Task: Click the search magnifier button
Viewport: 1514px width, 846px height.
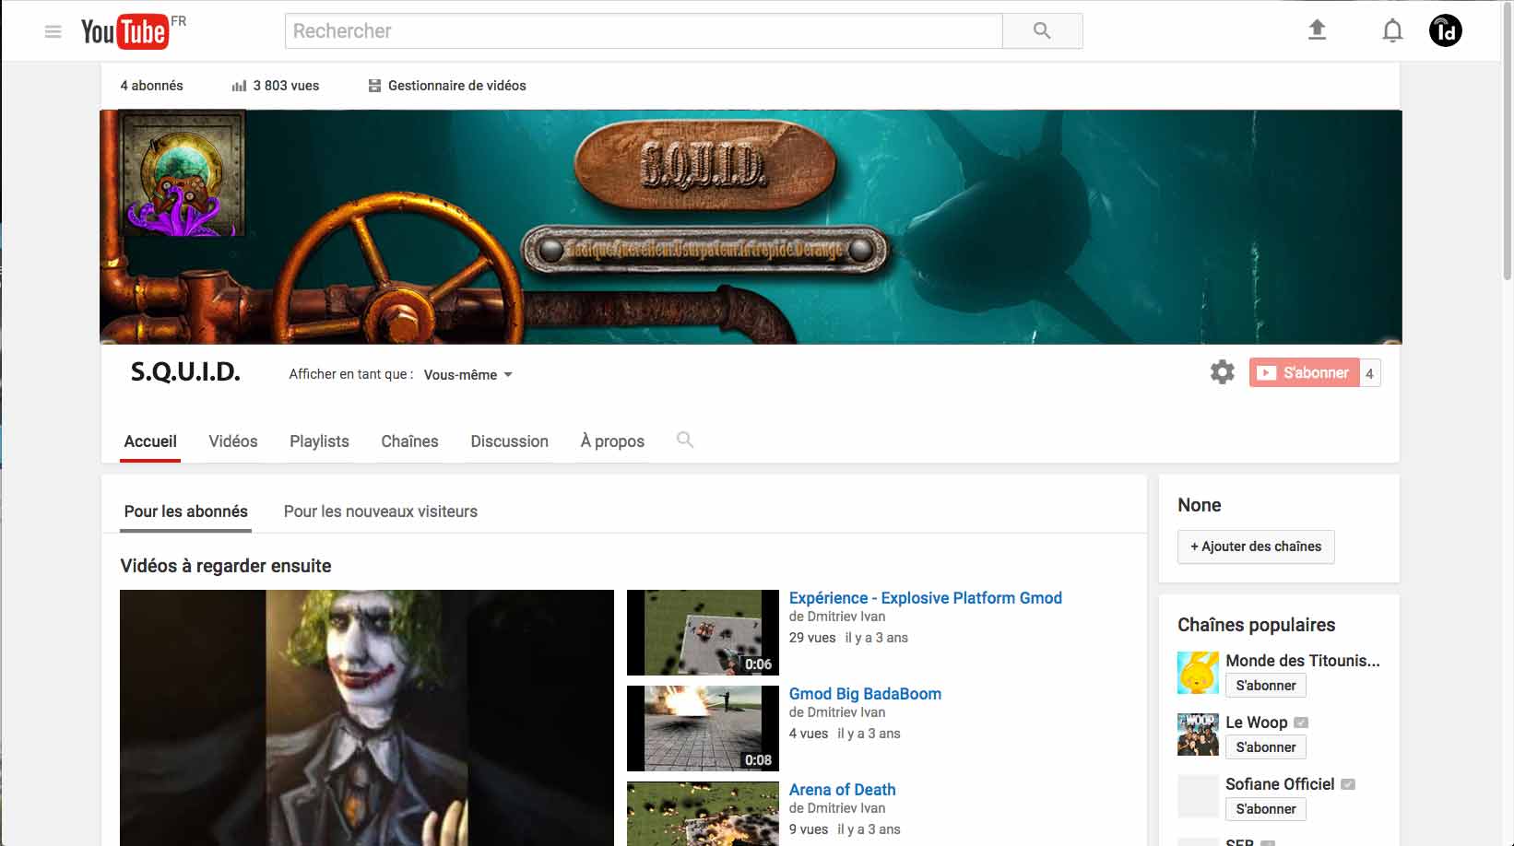Action: 1042,31
